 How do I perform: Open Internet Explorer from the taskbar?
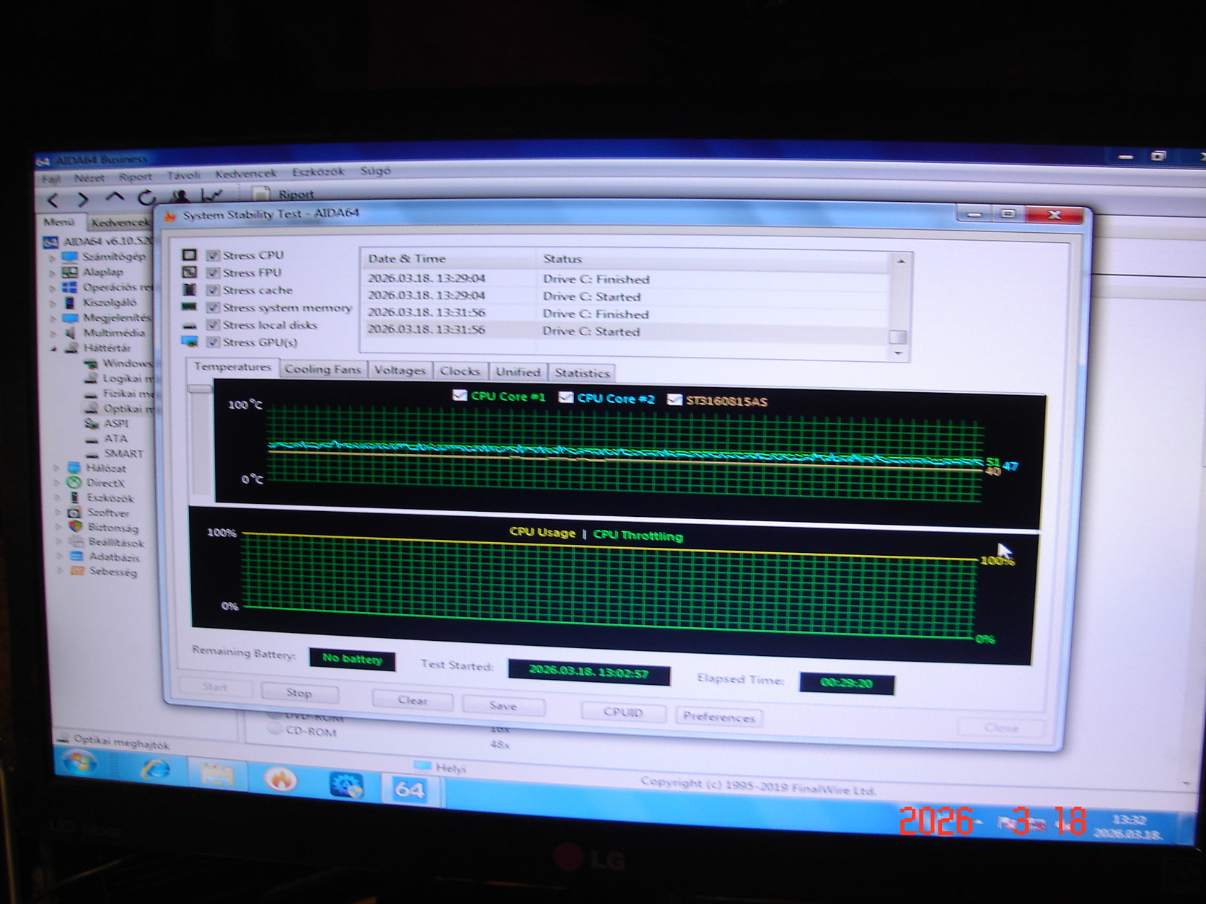pyautogui.click(x=155, y=770)
